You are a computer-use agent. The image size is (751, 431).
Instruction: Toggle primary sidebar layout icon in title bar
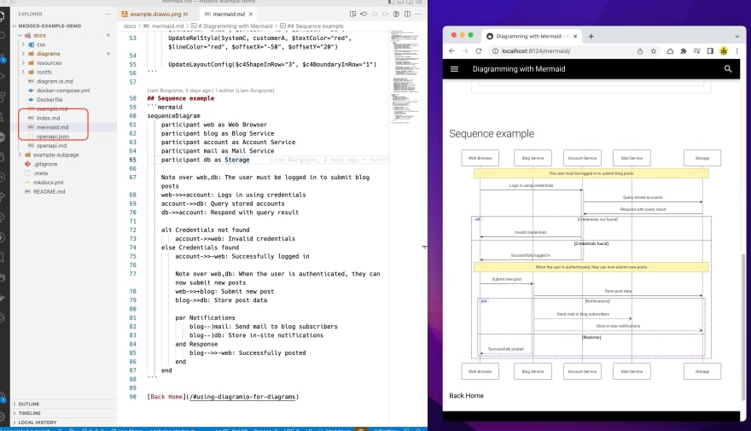(x=391, y=2)
